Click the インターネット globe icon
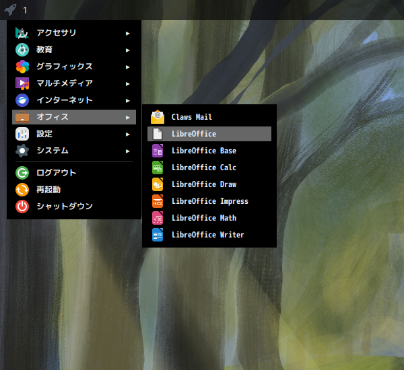This screenshot has width=404, height=370. pos(22,100)
